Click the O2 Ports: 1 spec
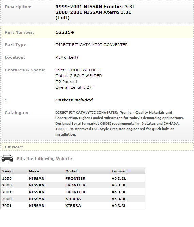 (x=66, y=82)
